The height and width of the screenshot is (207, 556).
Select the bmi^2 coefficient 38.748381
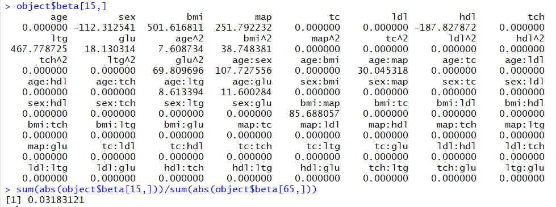246,49
